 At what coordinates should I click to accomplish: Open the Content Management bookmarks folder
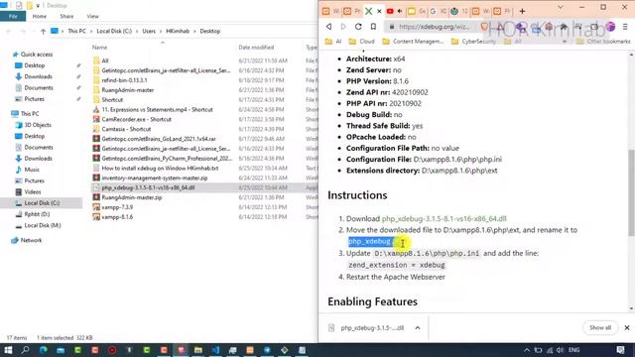[x=413, y=42]
